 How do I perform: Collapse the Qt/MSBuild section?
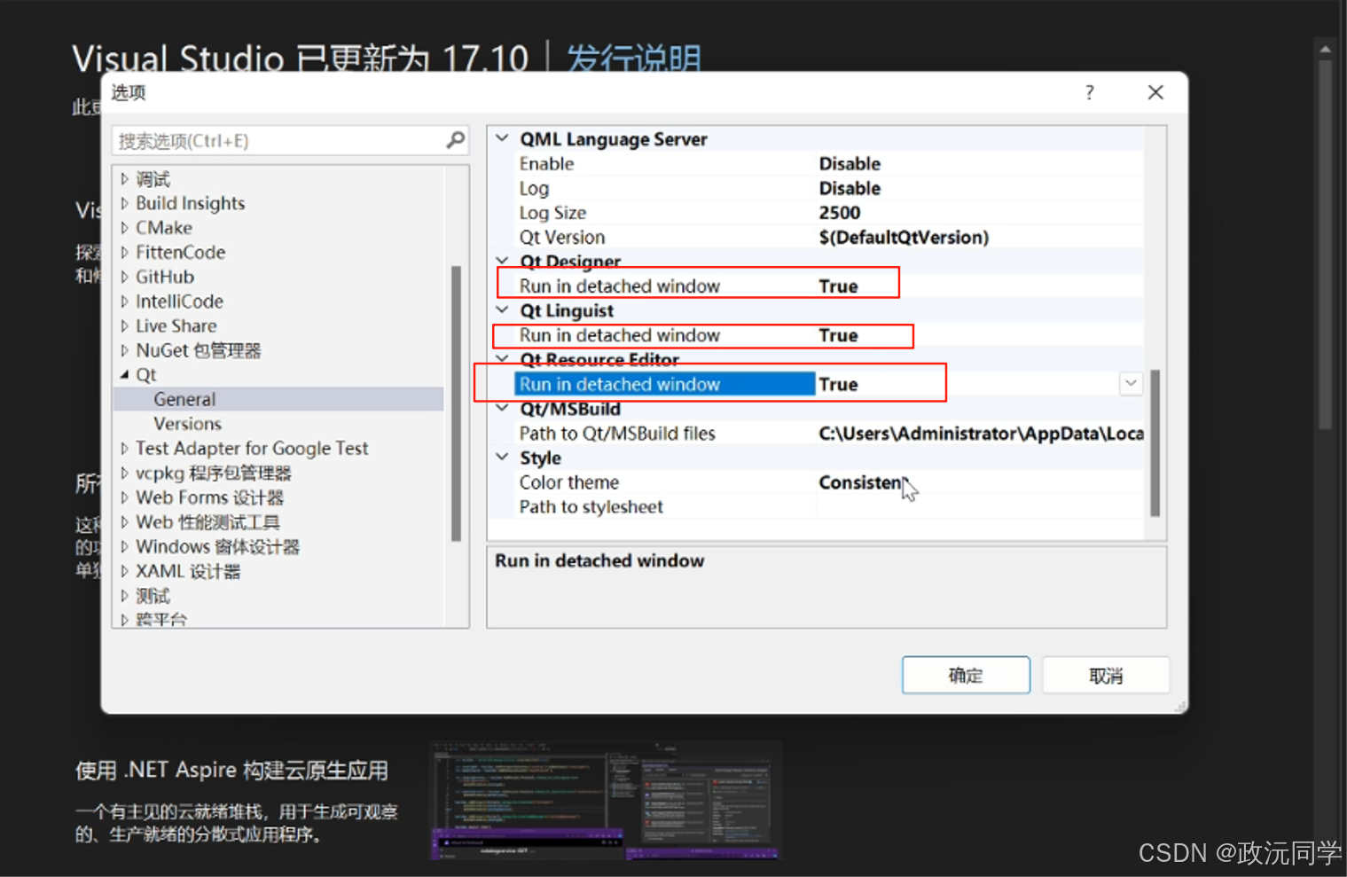point(502,409)
